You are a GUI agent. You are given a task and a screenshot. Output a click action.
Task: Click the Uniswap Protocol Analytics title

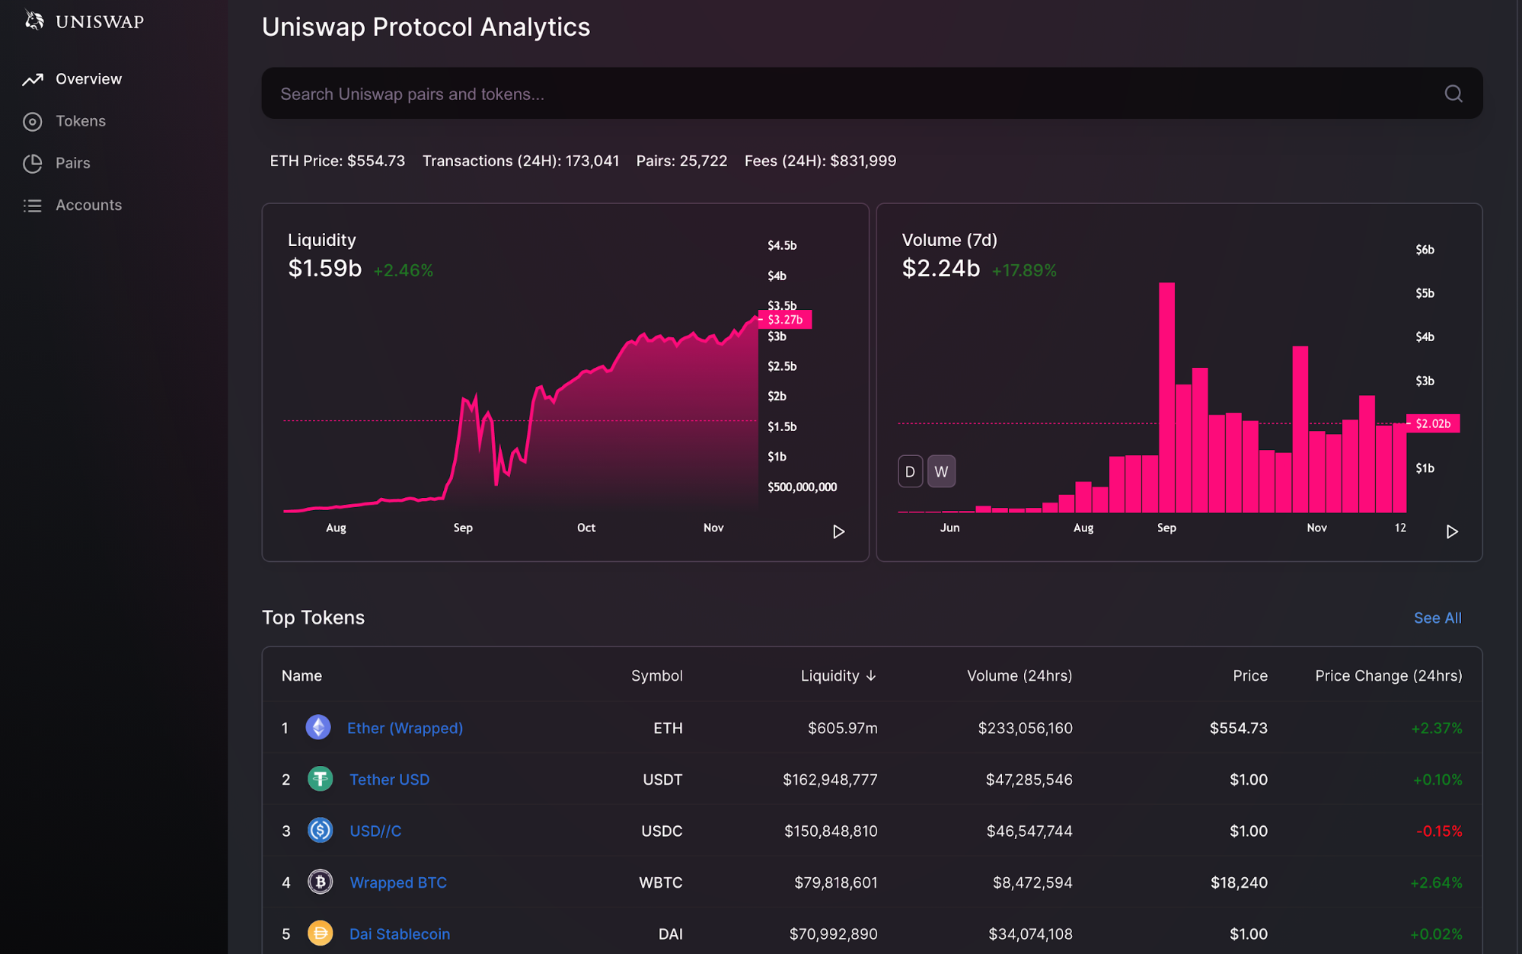426,27
